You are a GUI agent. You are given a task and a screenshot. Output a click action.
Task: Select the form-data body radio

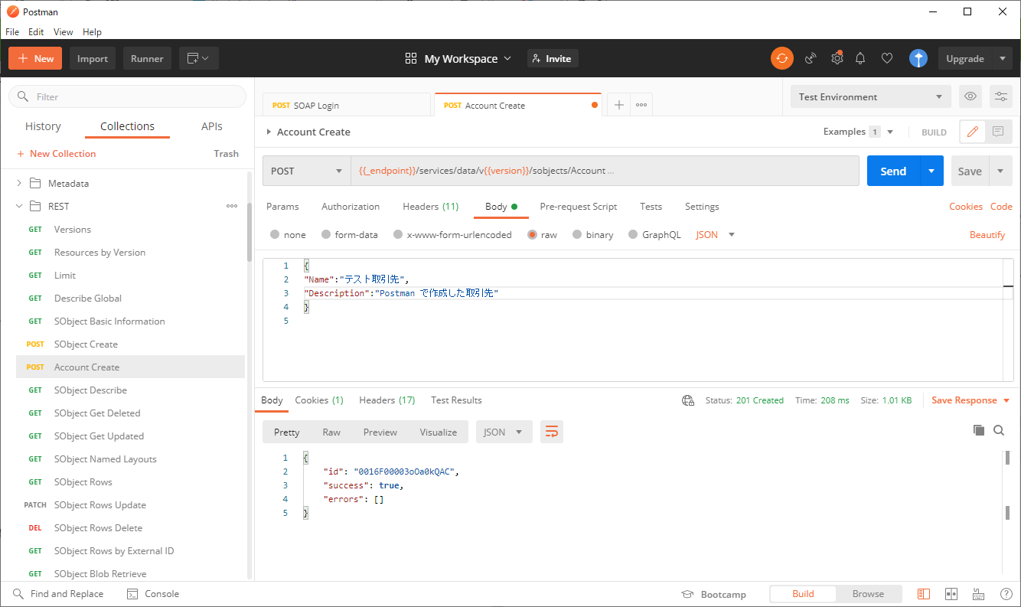tap(326, 235)
